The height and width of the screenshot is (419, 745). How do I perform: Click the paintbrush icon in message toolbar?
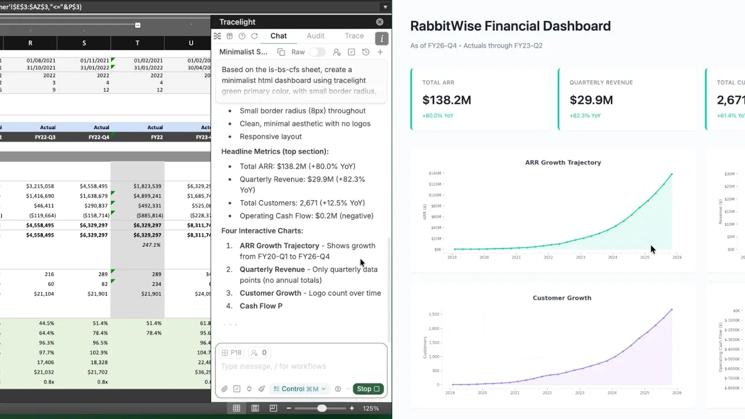[x=261, y=389]
